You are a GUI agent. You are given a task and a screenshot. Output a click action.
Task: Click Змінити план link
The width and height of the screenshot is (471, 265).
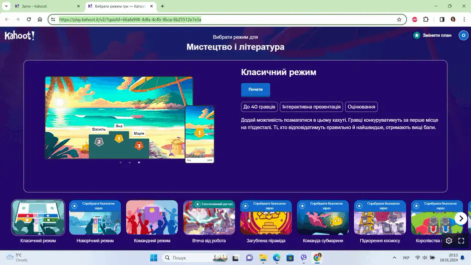pyautogui.click(x=437, y=36)
